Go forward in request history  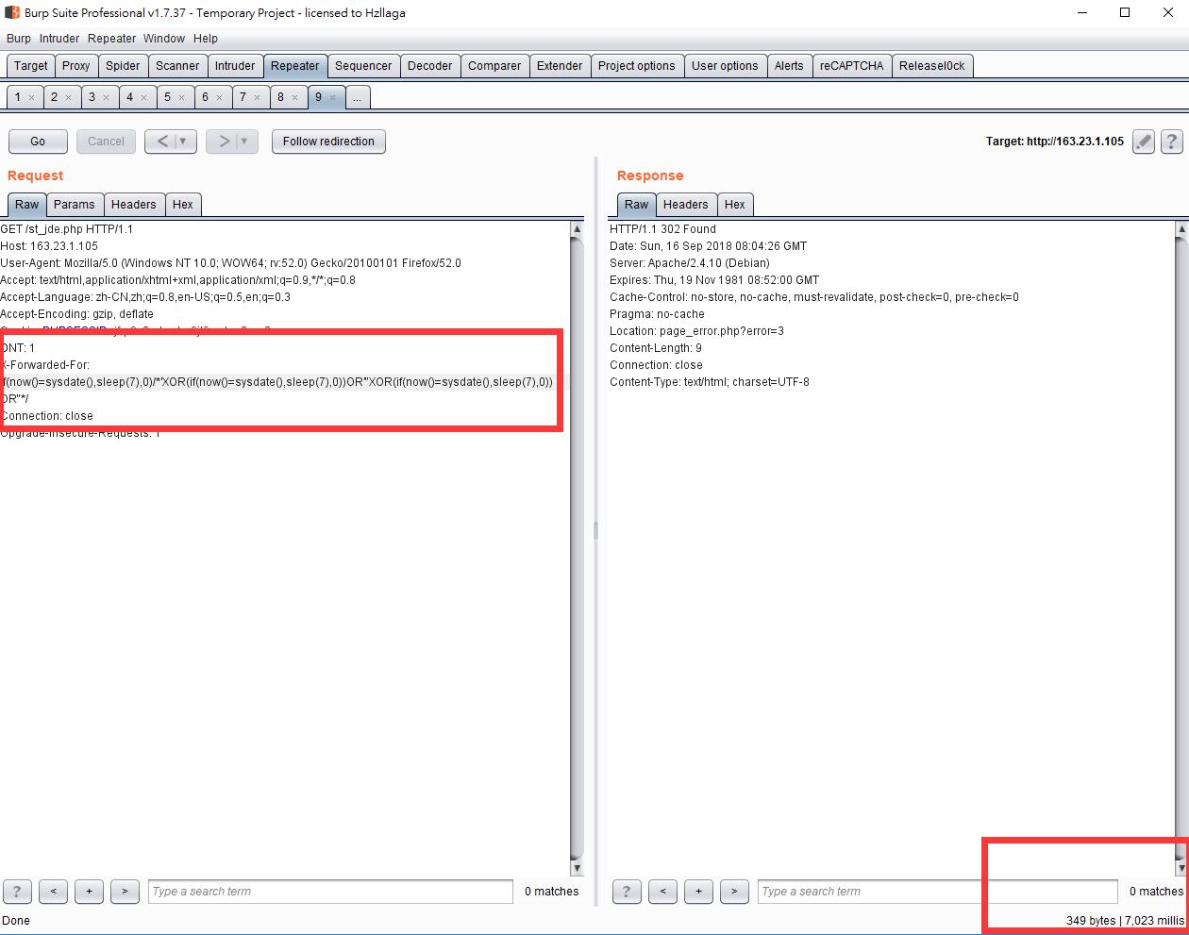223,142
